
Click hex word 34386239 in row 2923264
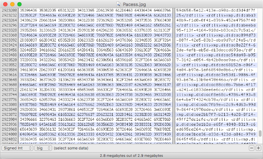[28, 20]
